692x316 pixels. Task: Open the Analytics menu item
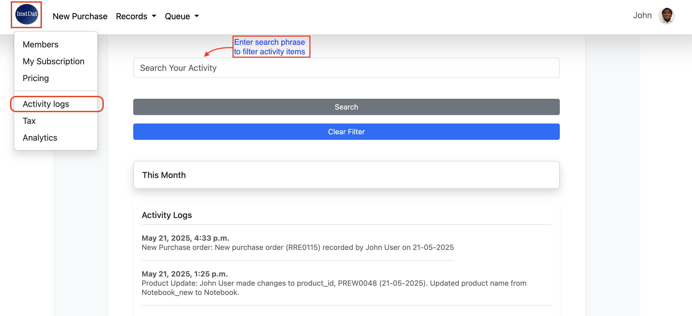40,137
